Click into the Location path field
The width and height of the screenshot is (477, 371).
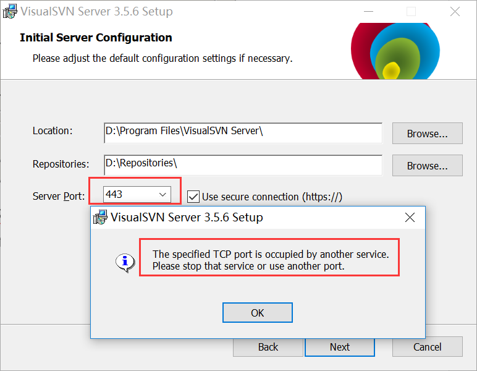click(x=243, y=133)
